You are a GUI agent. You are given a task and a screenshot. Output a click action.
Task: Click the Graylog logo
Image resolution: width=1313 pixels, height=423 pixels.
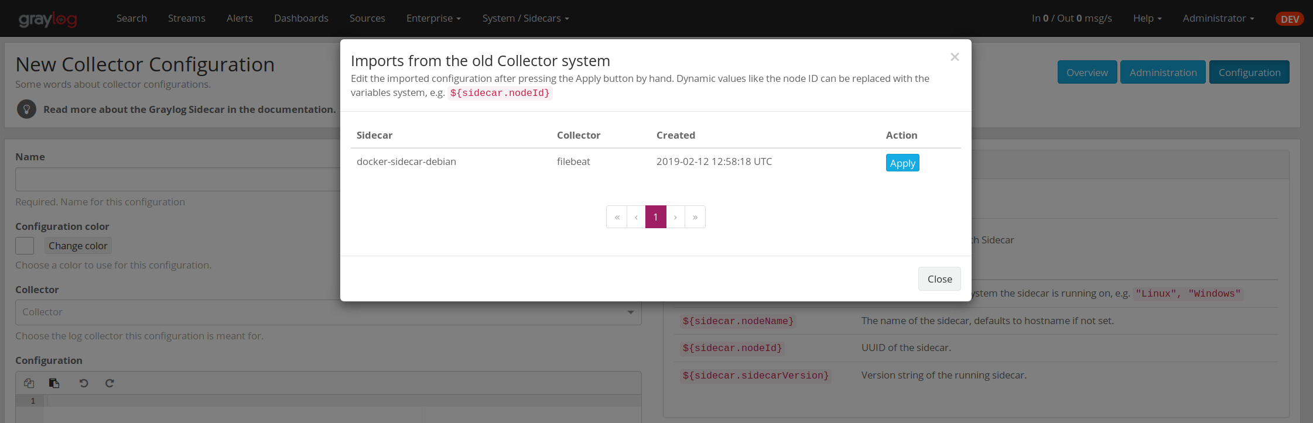coord(48,19)
